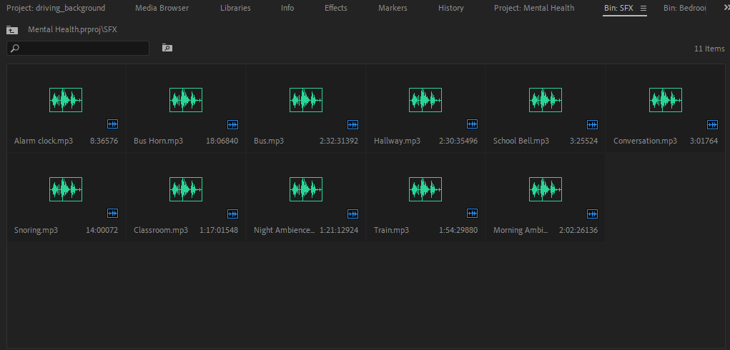Click the 8:36576 duration value
Image resolution: width=730 pixels, height=350 pixels.
pos(104,141)
